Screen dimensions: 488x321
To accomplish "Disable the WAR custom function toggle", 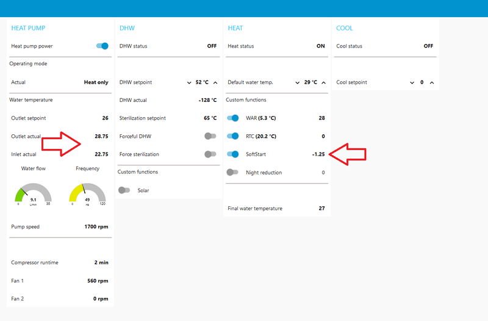I will click(x=233, y=118).
